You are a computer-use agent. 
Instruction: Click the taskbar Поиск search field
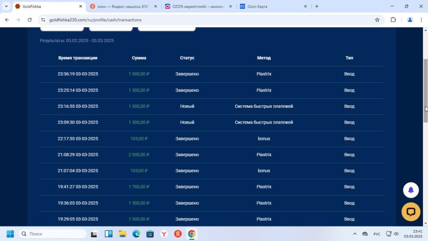(x=53, y=234)
